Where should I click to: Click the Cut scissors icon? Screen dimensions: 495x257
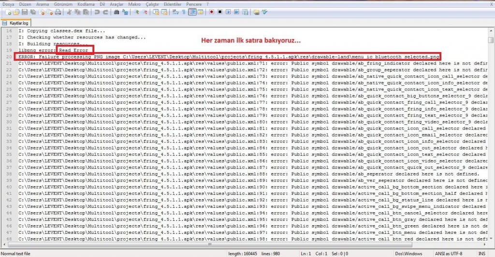point(69,12)
